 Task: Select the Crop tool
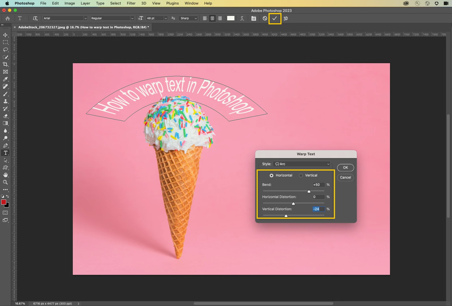click(x=5, y=64)
